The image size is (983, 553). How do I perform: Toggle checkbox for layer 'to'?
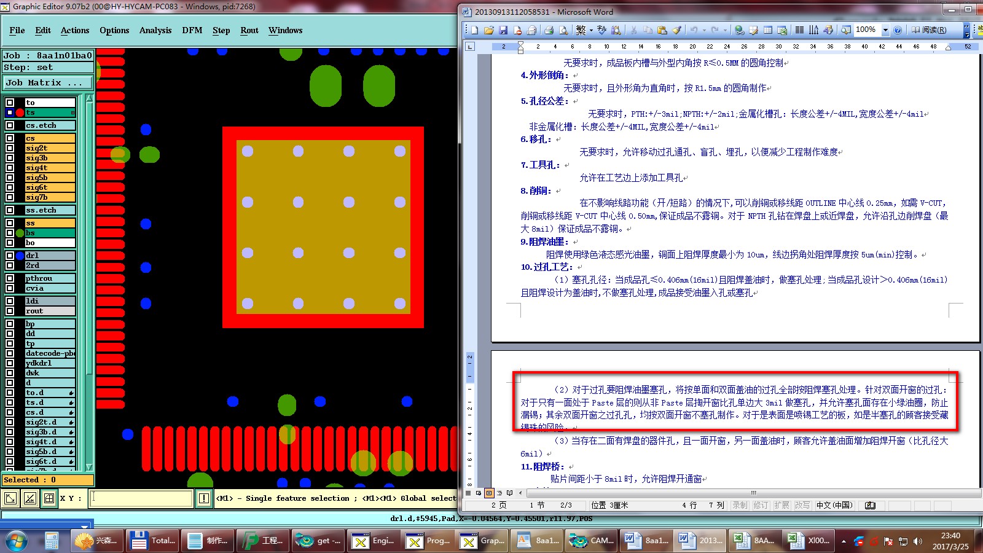click(10, 103)
